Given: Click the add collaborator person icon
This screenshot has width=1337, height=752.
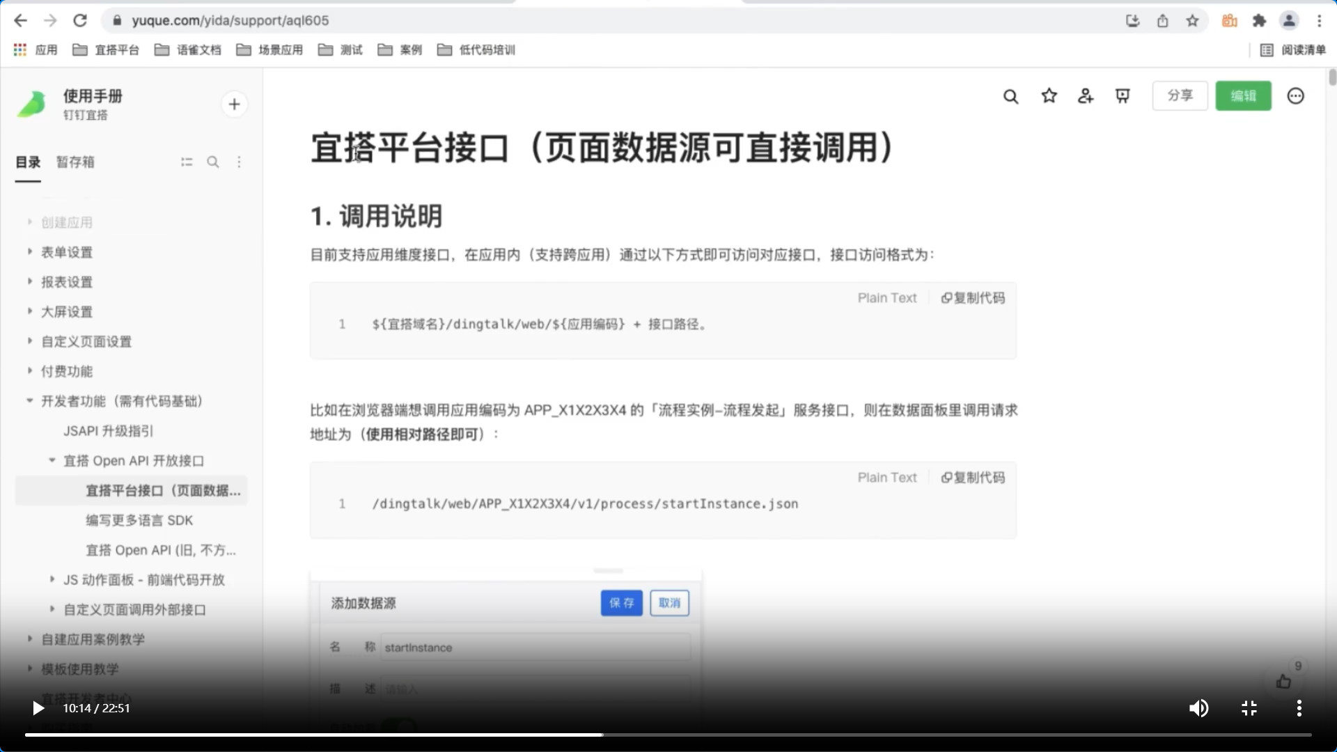Looking at the screenshot, I should click(x=1086, y=96).
